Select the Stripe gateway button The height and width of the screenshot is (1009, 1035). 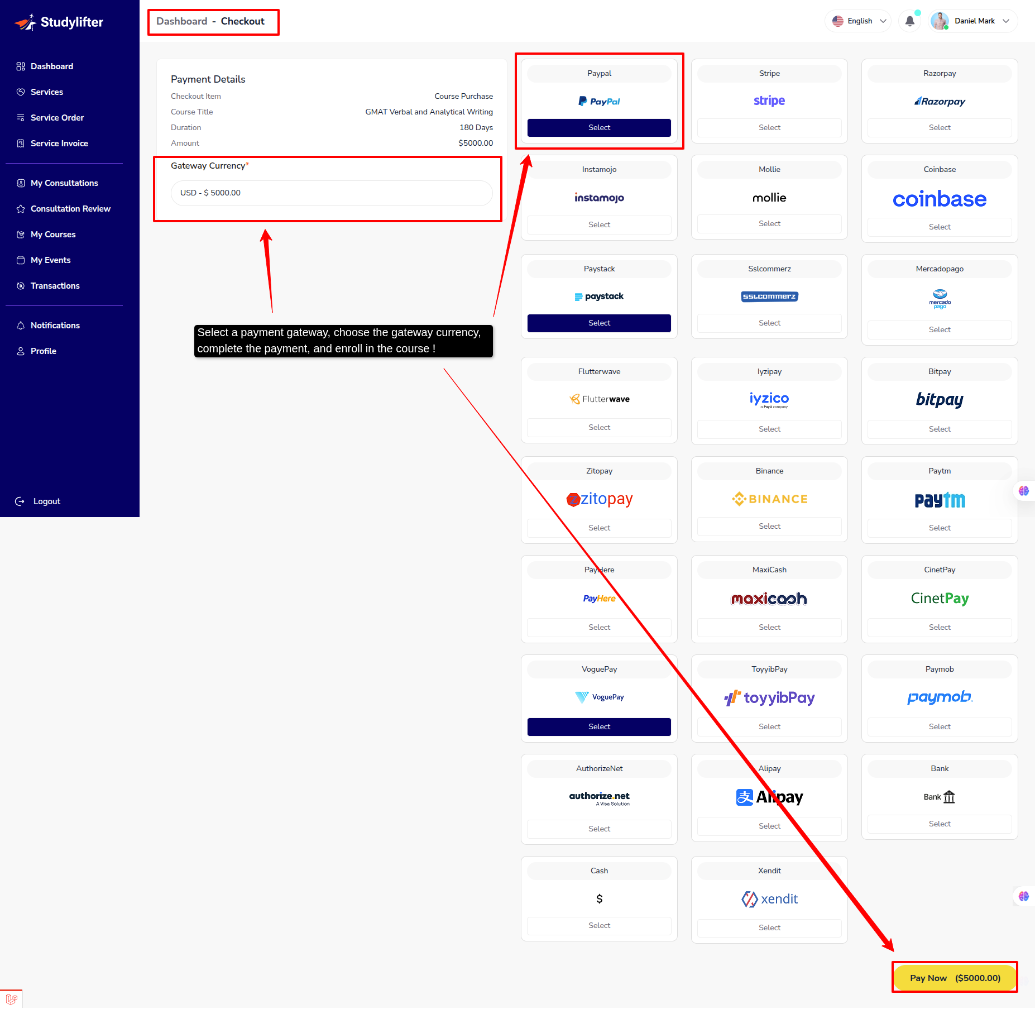pos(769,128)
